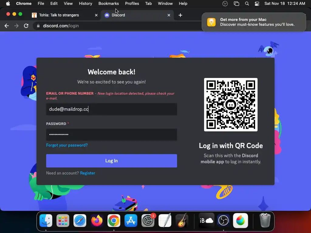Image resolution: width=311 pixels, height=233 pixels.
Task: Open the File menu
Action: click(41, 4)
